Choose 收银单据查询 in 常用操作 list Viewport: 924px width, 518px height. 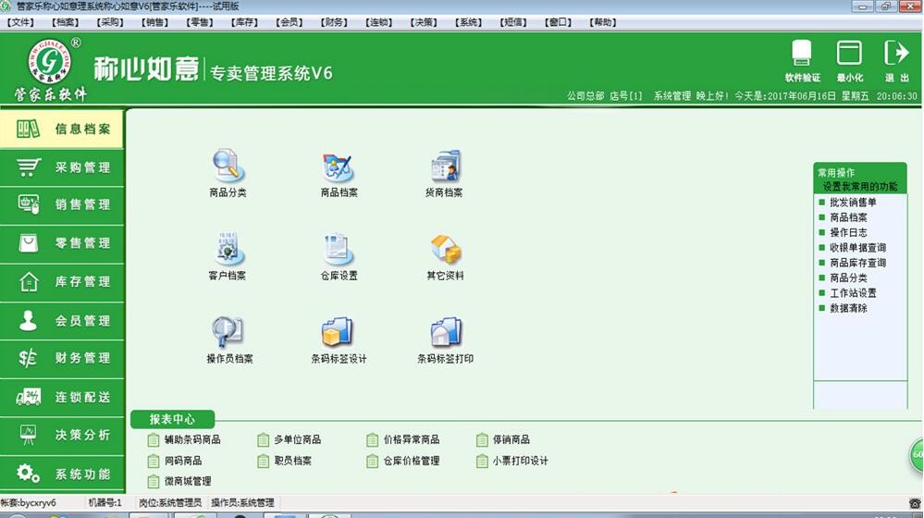pyautogui.click(x=852, y=248)
